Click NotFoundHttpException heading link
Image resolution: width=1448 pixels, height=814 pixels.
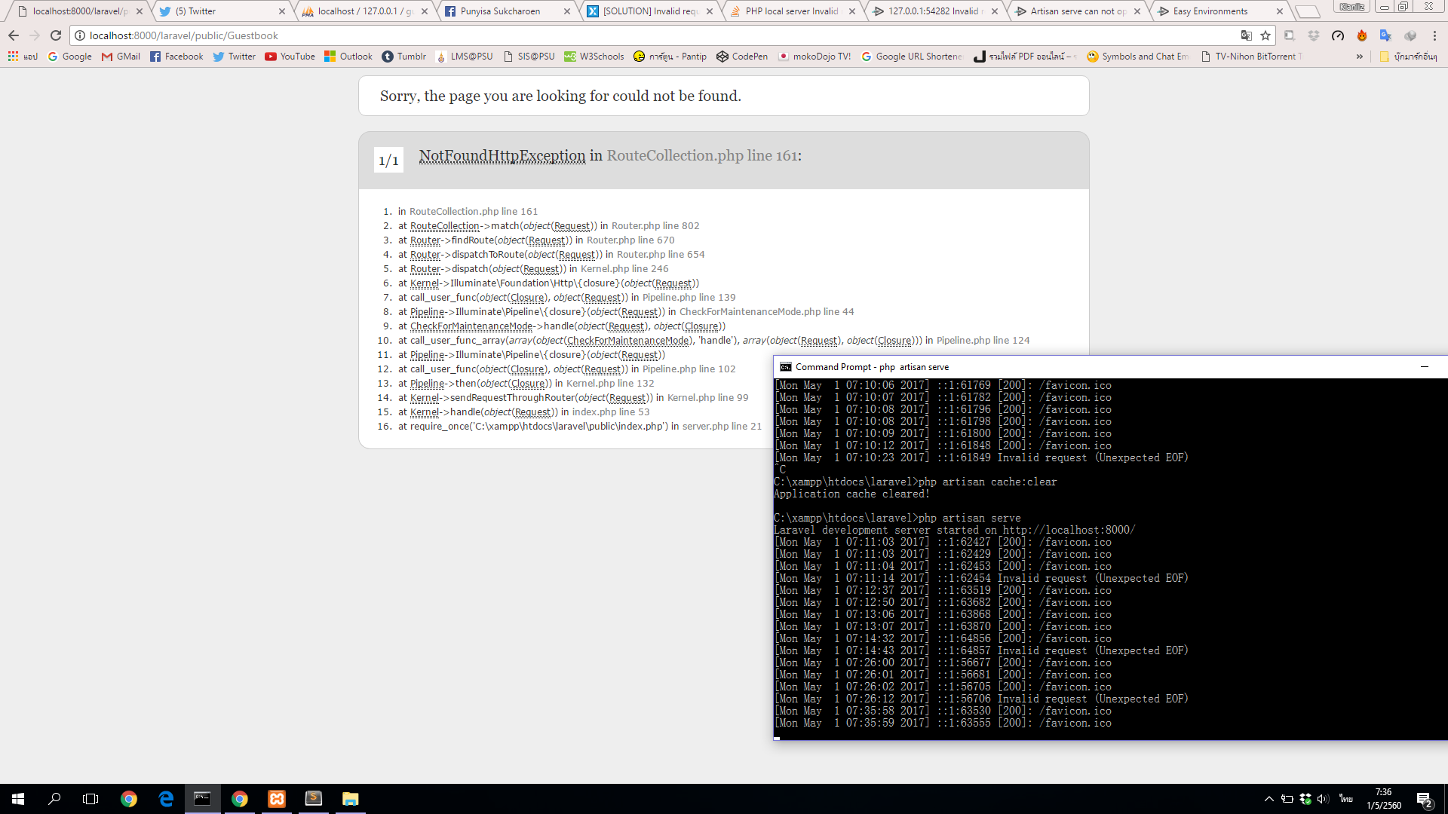tap(502, 155)
